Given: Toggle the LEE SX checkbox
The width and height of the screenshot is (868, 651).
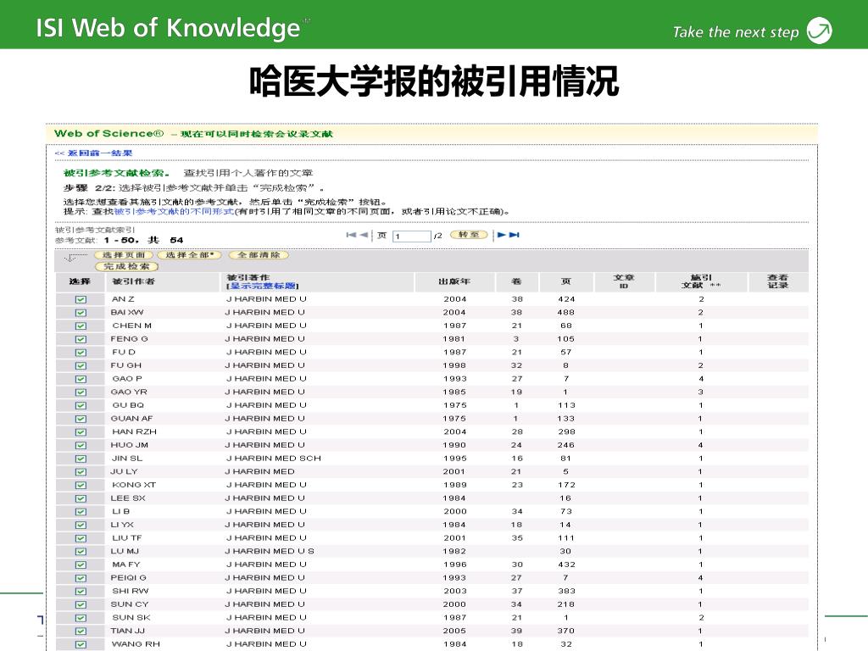Looking at the screenshot, I should click(81, 498).
